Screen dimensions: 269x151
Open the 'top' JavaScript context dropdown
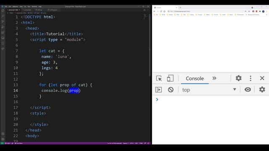coord(209,89)
